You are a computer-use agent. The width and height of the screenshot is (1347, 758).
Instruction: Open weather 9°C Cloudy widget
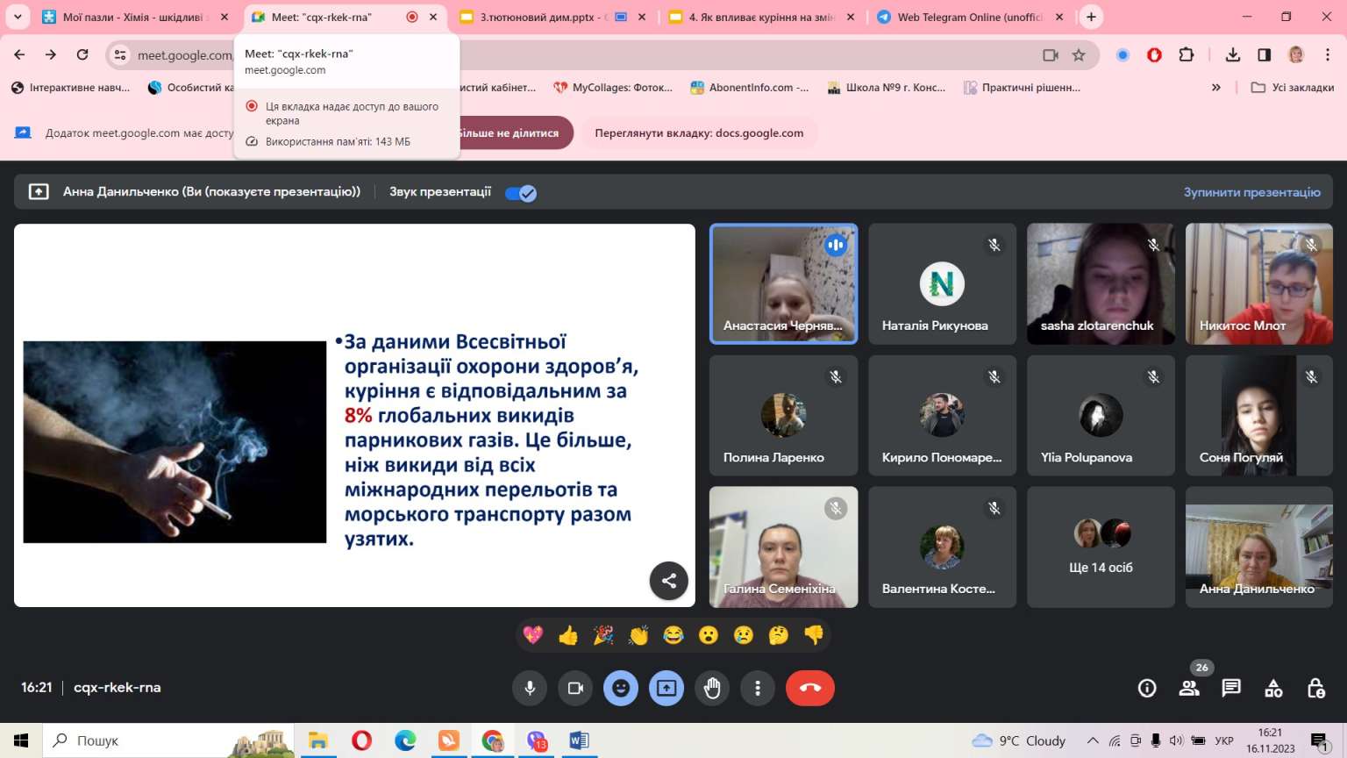1019,740
